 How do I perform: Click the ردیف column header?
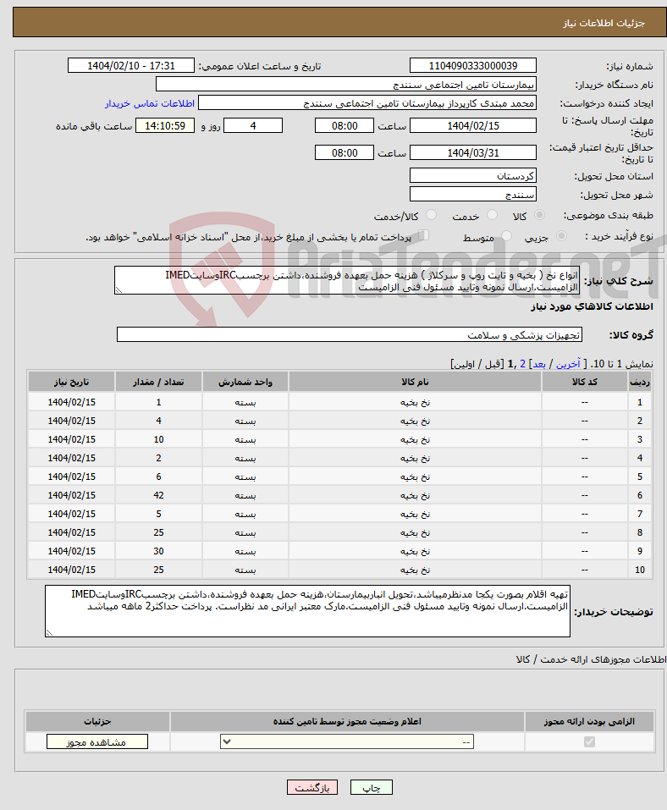(640, 382)
